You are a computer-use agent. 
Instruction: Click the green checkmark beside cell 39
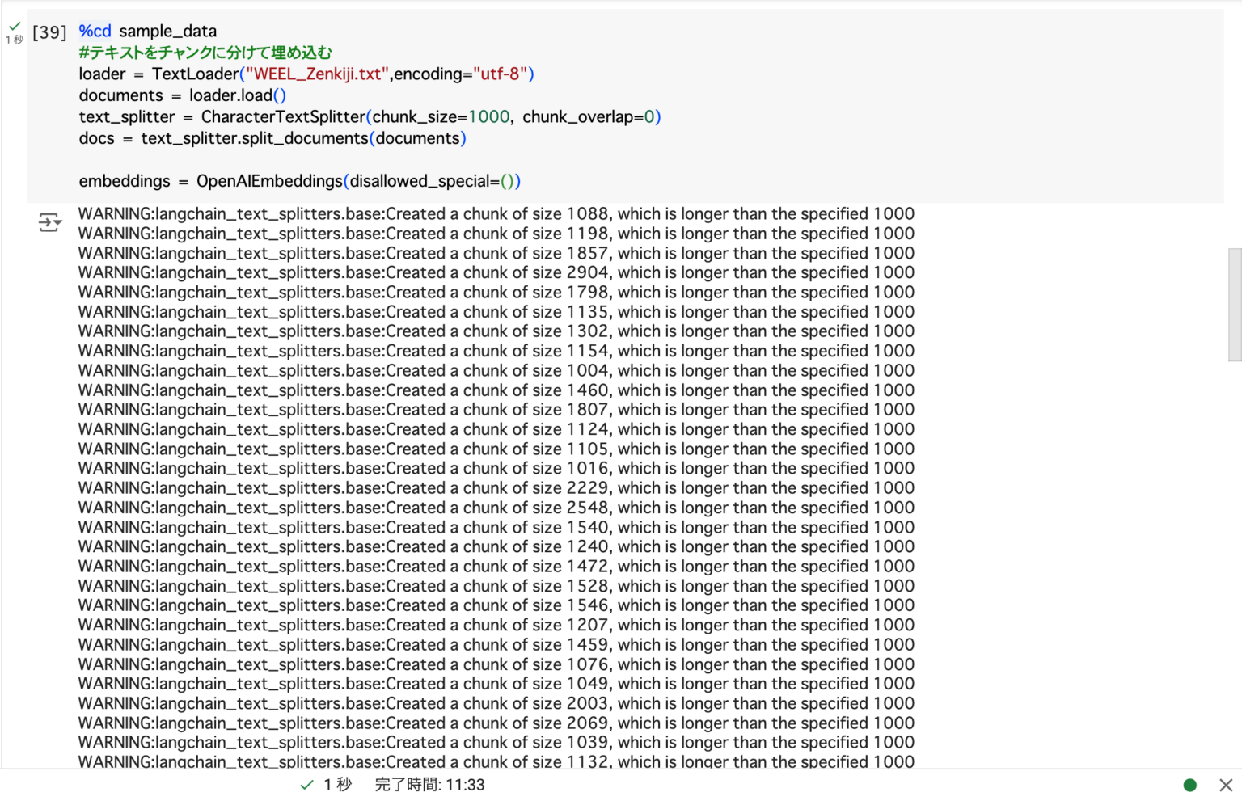click(x=15, y=26)
